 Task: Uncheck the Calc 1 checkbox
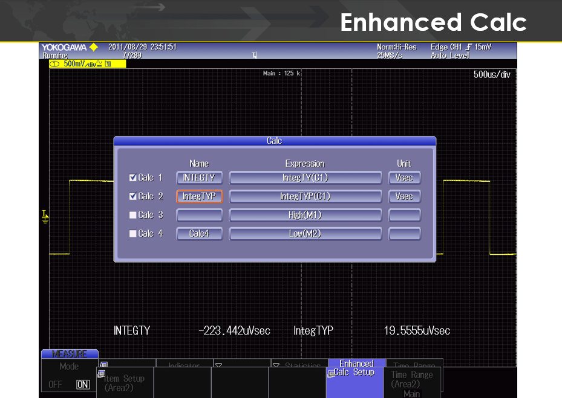(133, 178)
